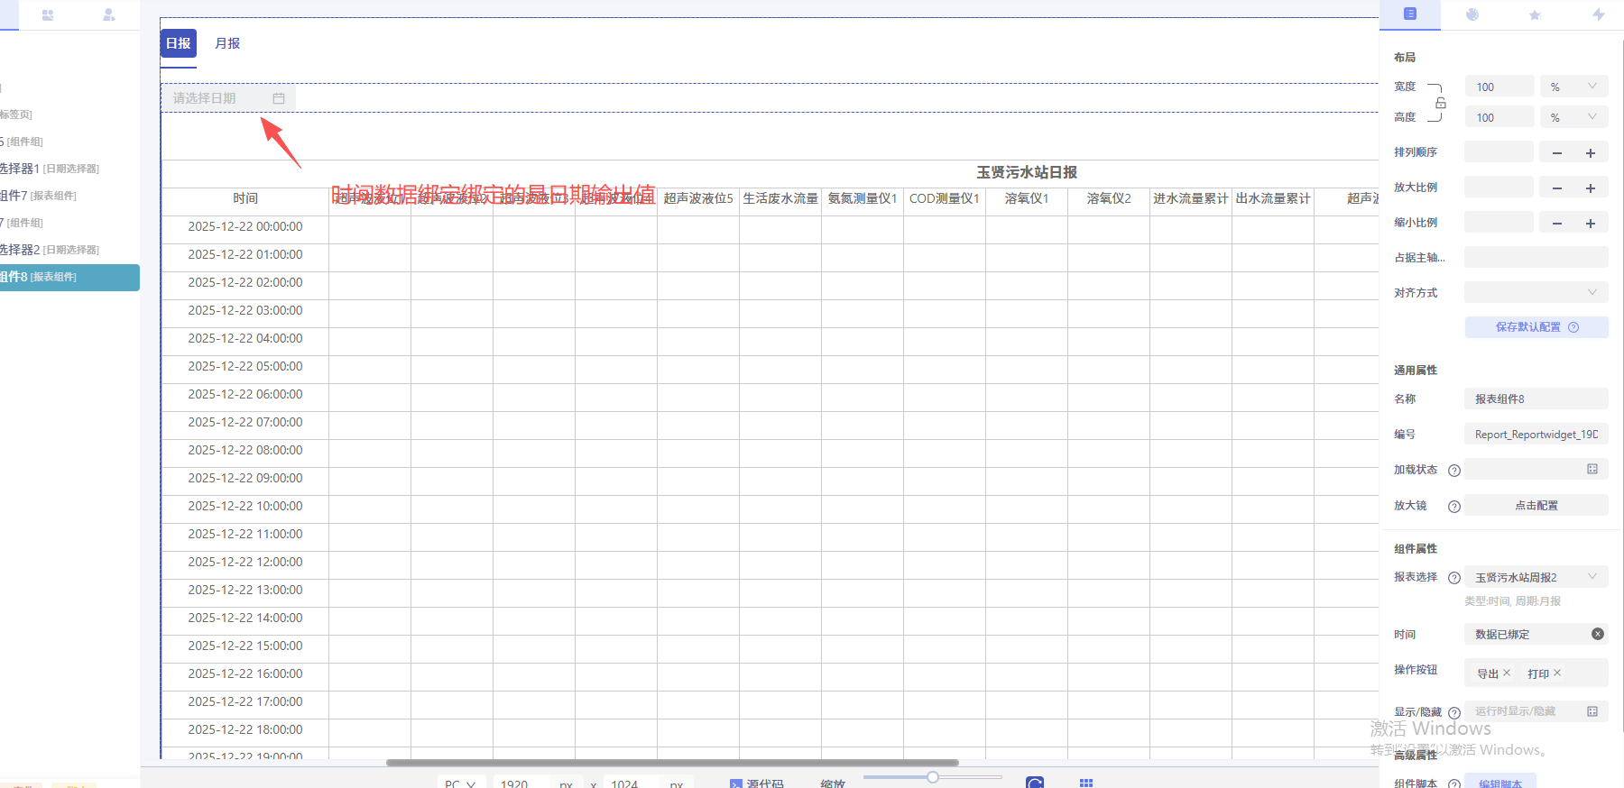Click help icon next to 放大镜

click(x=1453, y=507)
